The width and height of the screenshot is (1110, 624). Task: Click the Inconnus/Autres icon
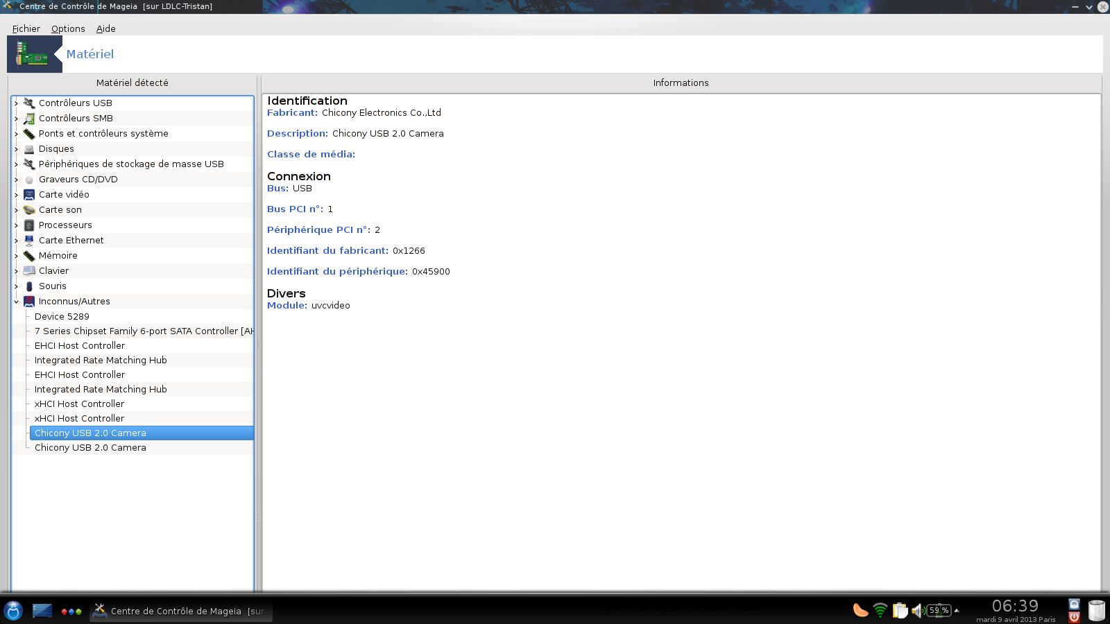[x=29, y=302]
